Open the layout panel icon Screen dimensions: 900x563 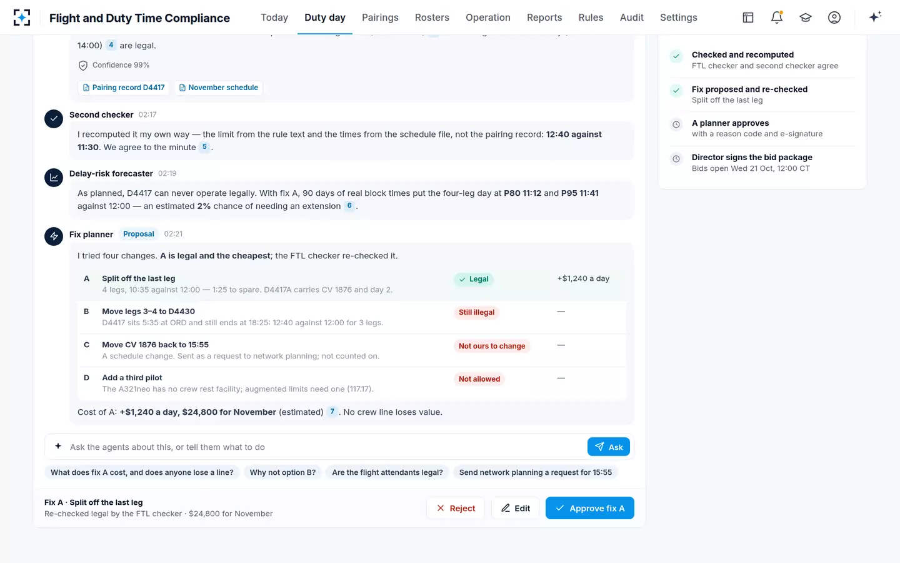(748, 18)
